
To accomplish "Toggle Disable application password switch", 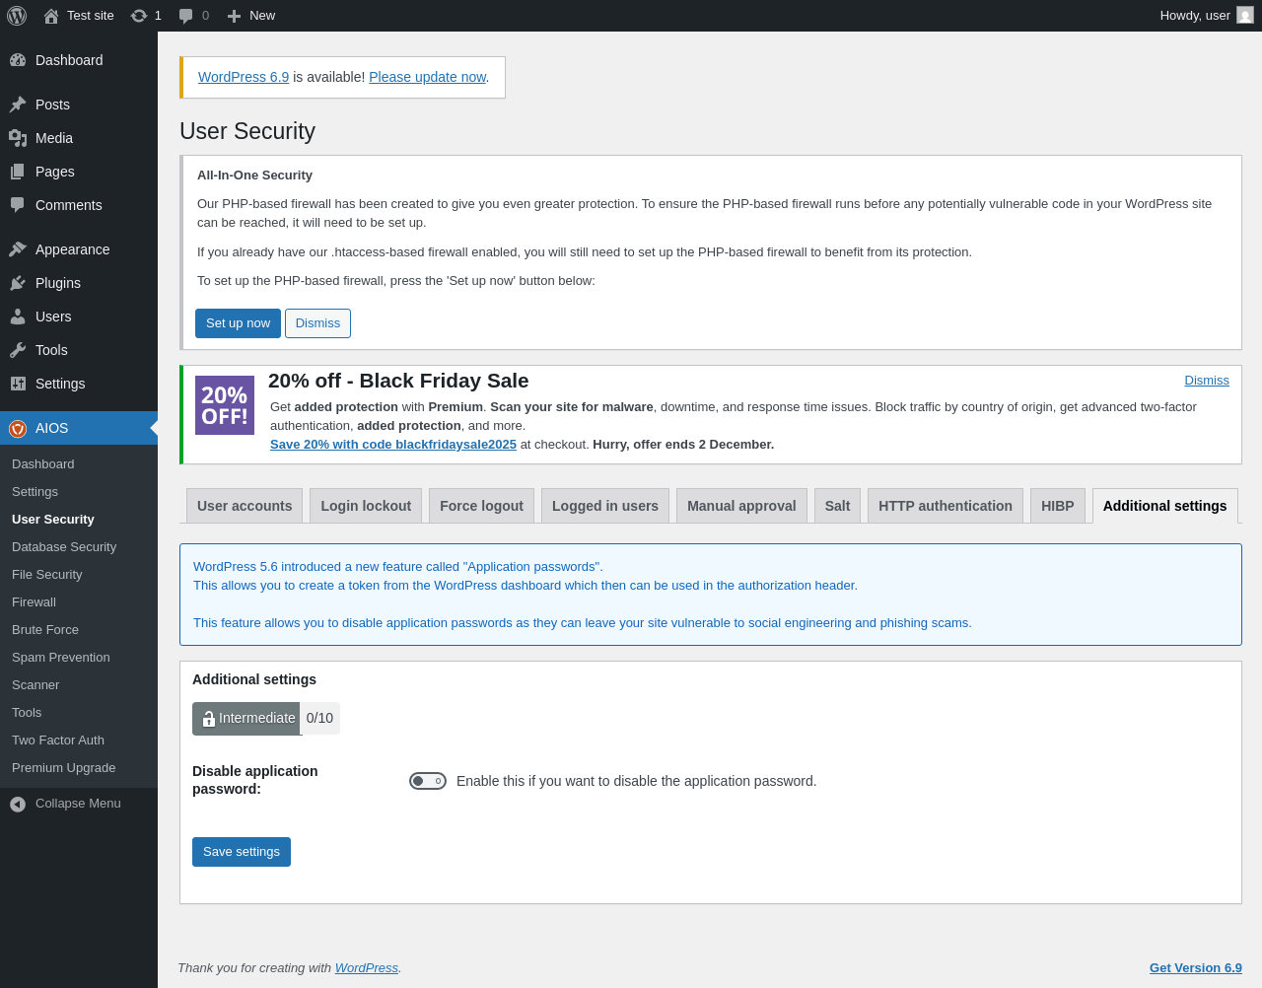I will (x=428, y=781).
